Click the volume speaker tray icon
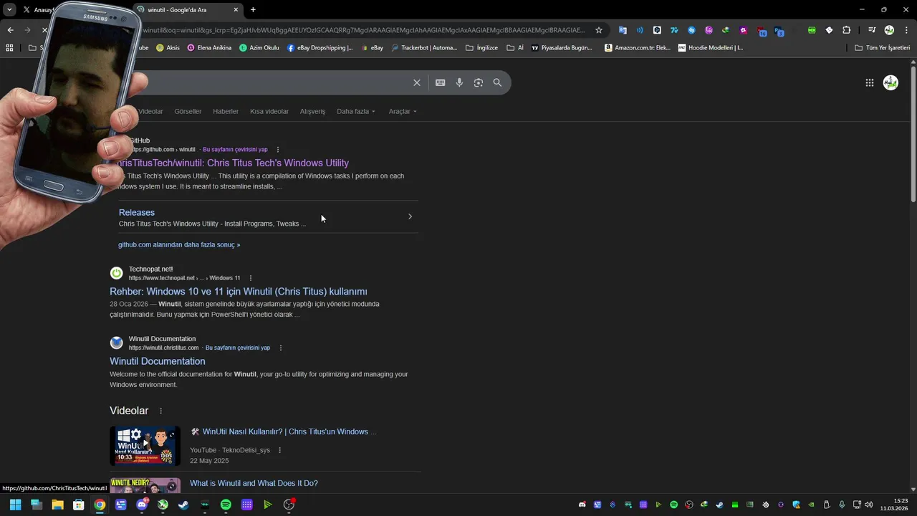 pyautogui.click(x=868, y=505)
